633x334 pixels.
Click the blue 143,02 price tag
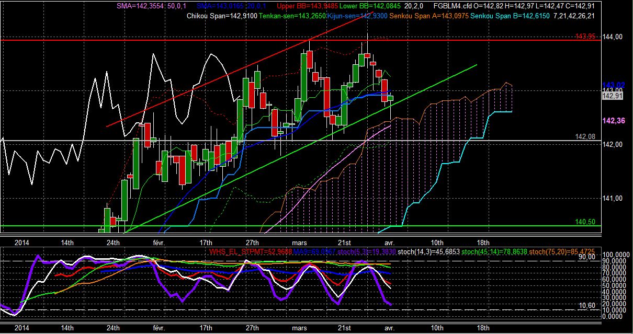click(x=613, y=85)
